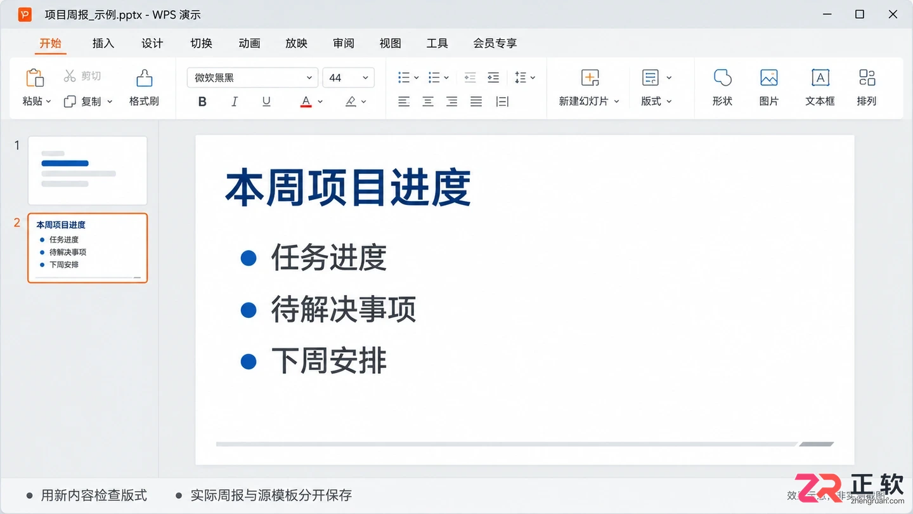Expand the Paste (粘贴) options arrow
Image resolution: width=913 pixels, height=514 pixels.
[x=48, y=102]
